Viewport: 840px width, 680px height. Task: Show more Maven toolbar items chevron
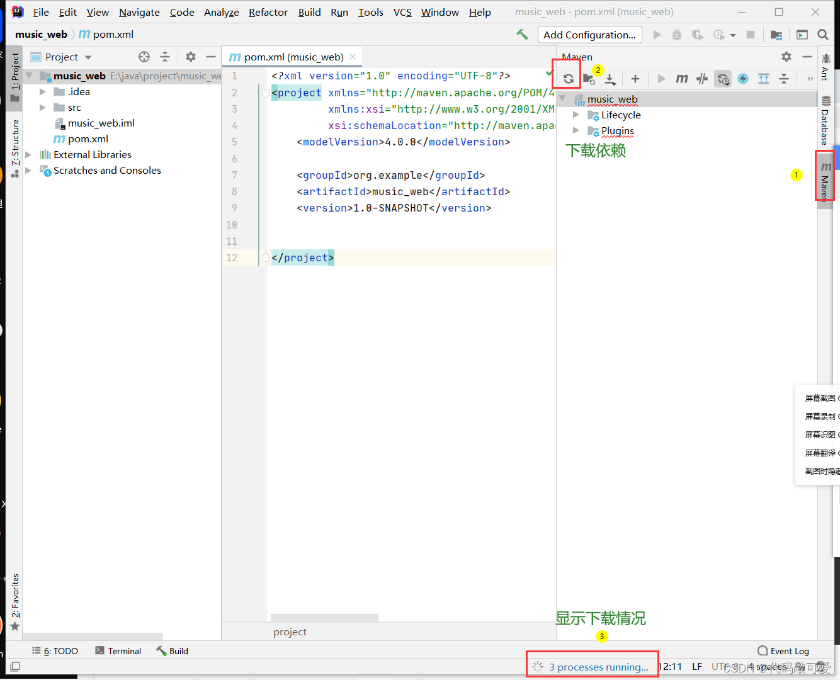tap(810, 79)
